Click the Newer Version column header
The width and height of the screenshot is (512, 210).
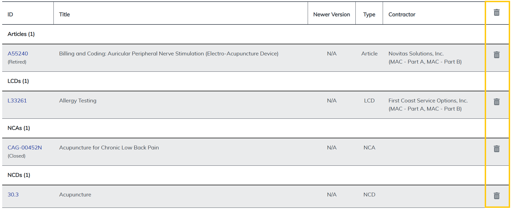[x=331, y=14]
